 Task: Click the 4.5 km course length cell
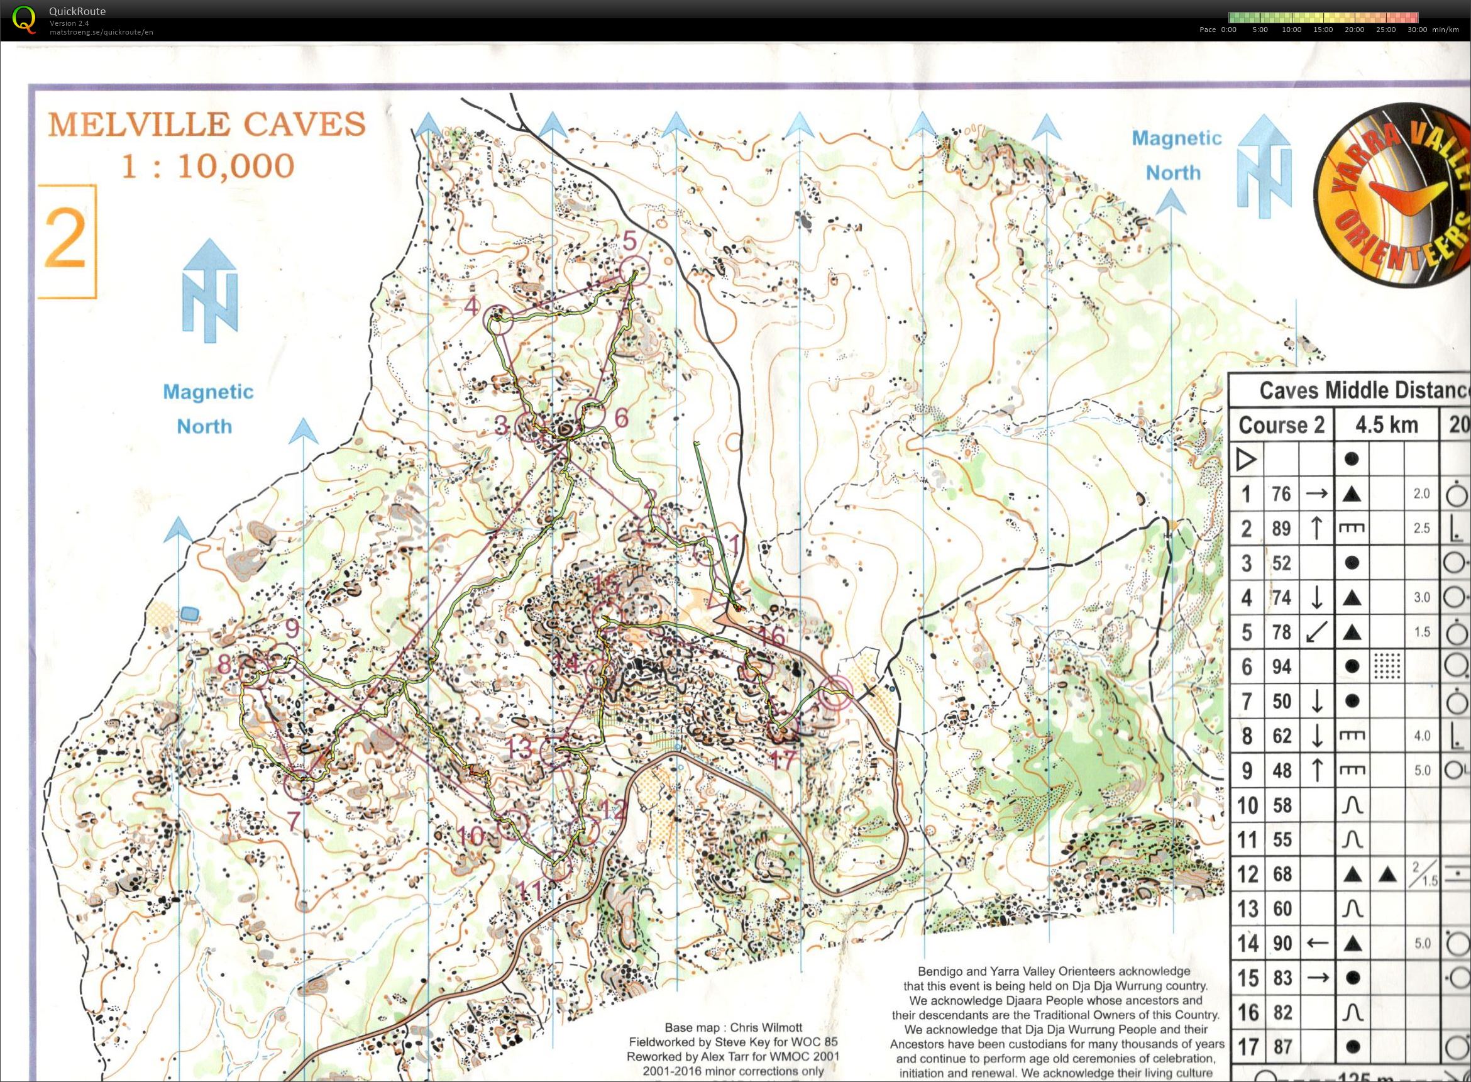pyautogui.click(x=1386, y=425)
